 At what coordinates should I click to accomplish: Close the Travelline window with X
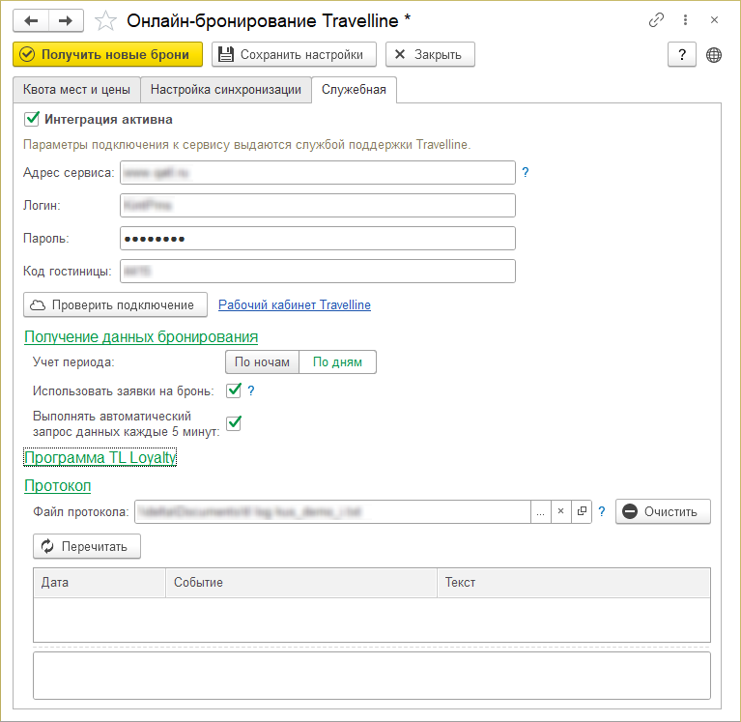point(714,20)
